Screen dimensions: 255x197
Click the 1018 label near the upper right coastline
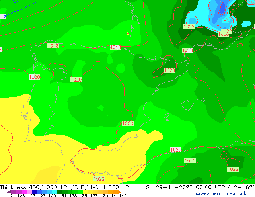tap(187, 50)
